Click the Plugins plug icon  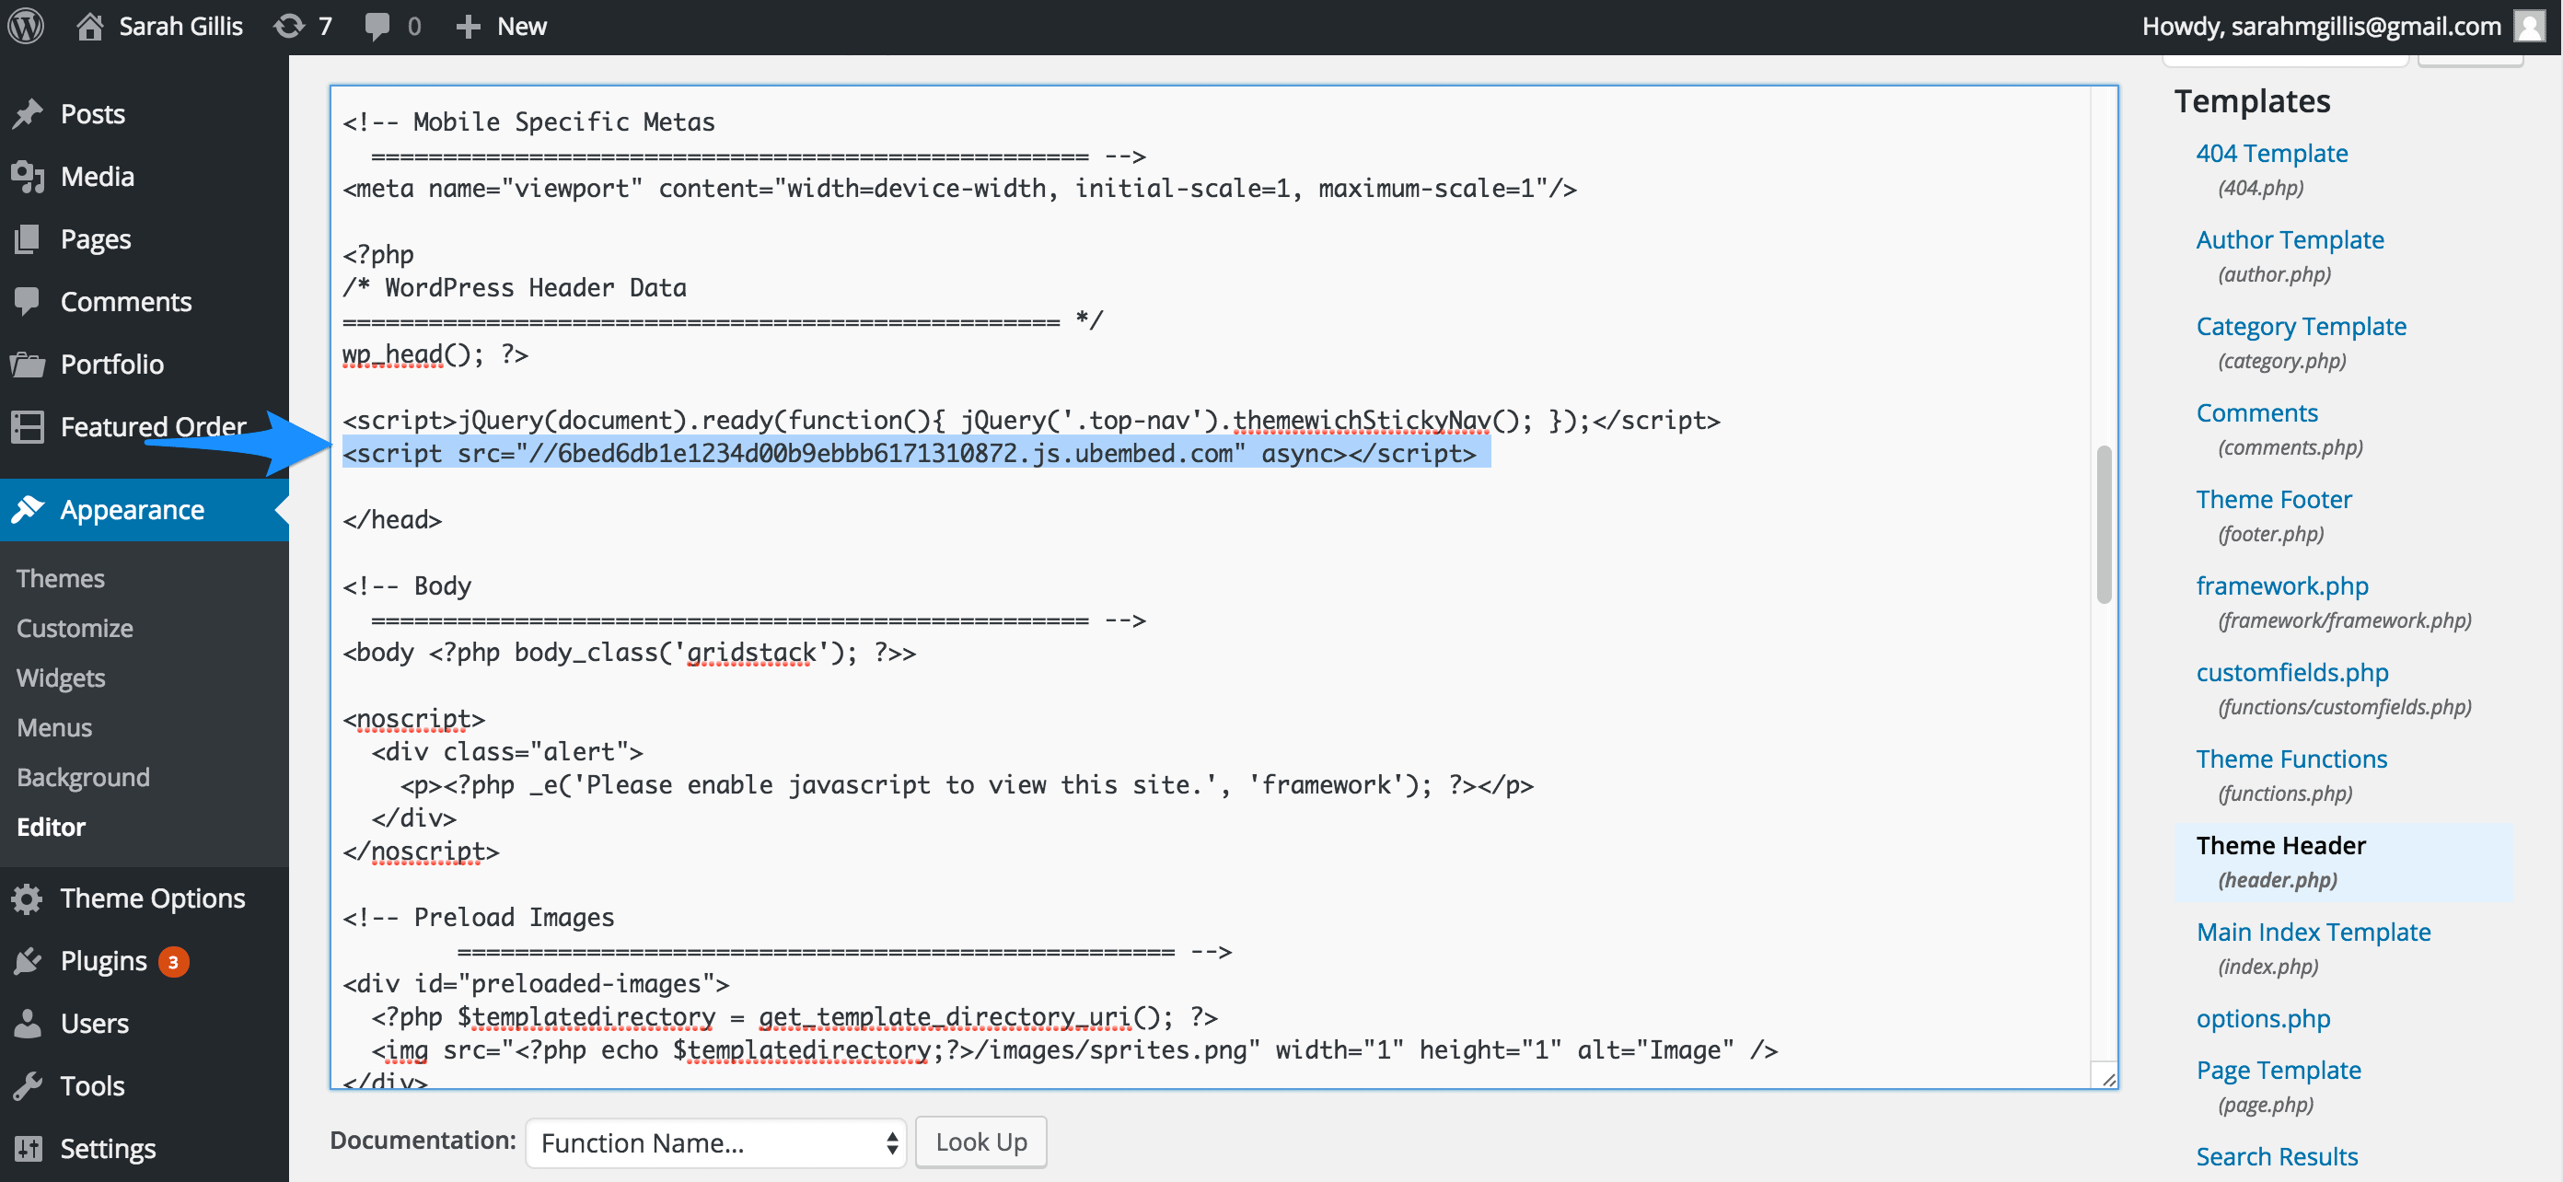(x=28, y=961)
